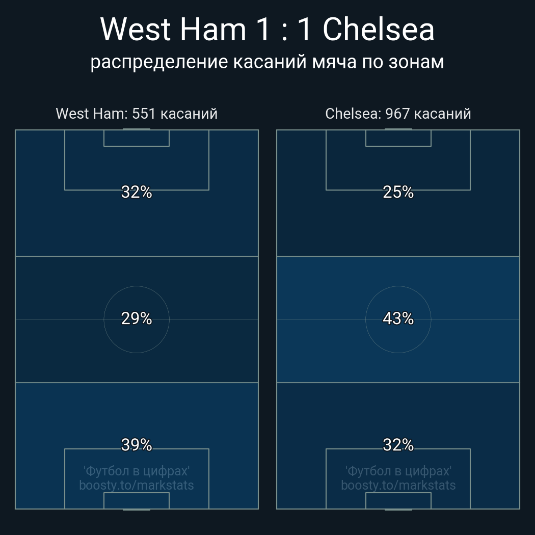Click West Ham's 29% midfield label
Viewport: 535px width, 535px height.
137,318
